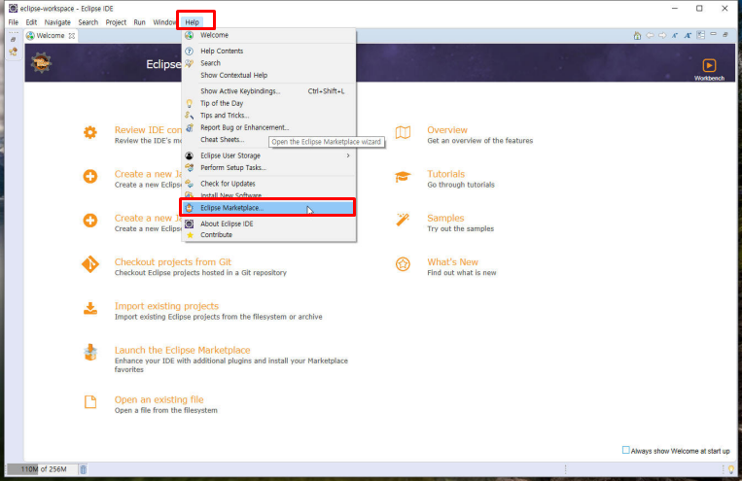742x481 pixels.
Task: Click the What's New star icon
Action: point(403,264)
